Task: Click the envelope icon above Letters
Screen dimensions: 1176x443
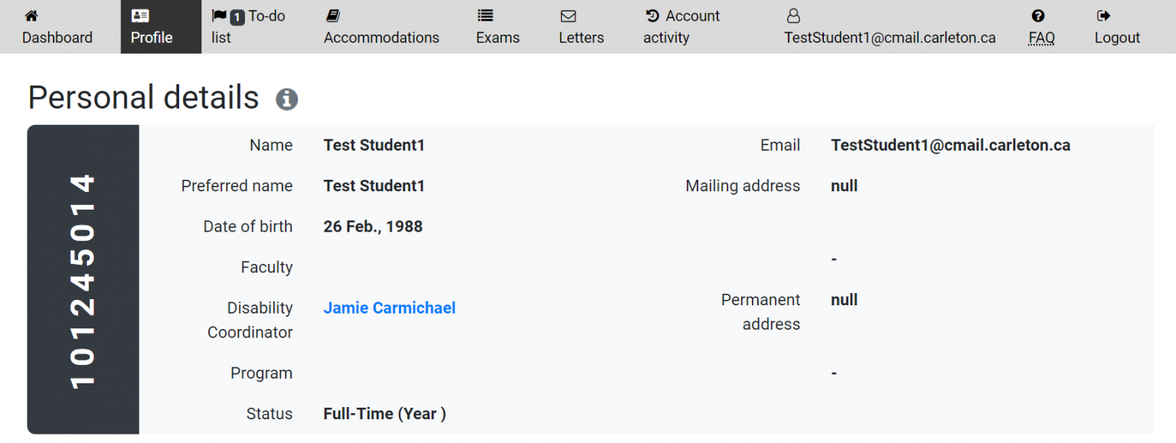Action: click(x=568, y=16)
